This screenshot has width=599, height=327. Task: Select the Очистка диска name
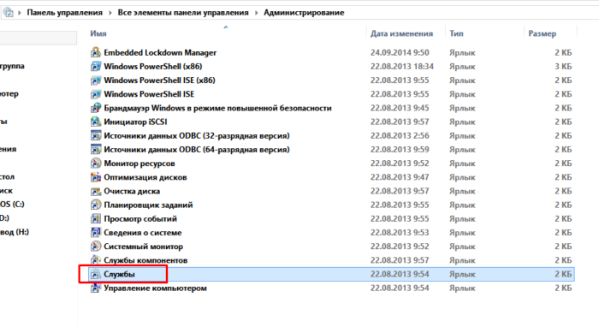coord(132,191)
